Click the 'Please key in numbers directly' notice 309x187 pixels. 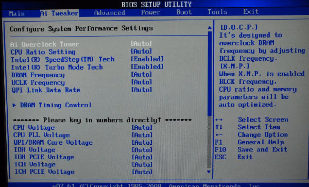[102, 120]
